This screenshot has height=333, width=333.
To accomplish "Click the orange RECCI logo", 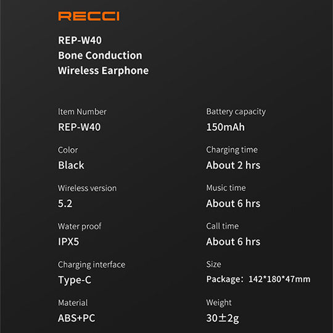I will [89, 16].
